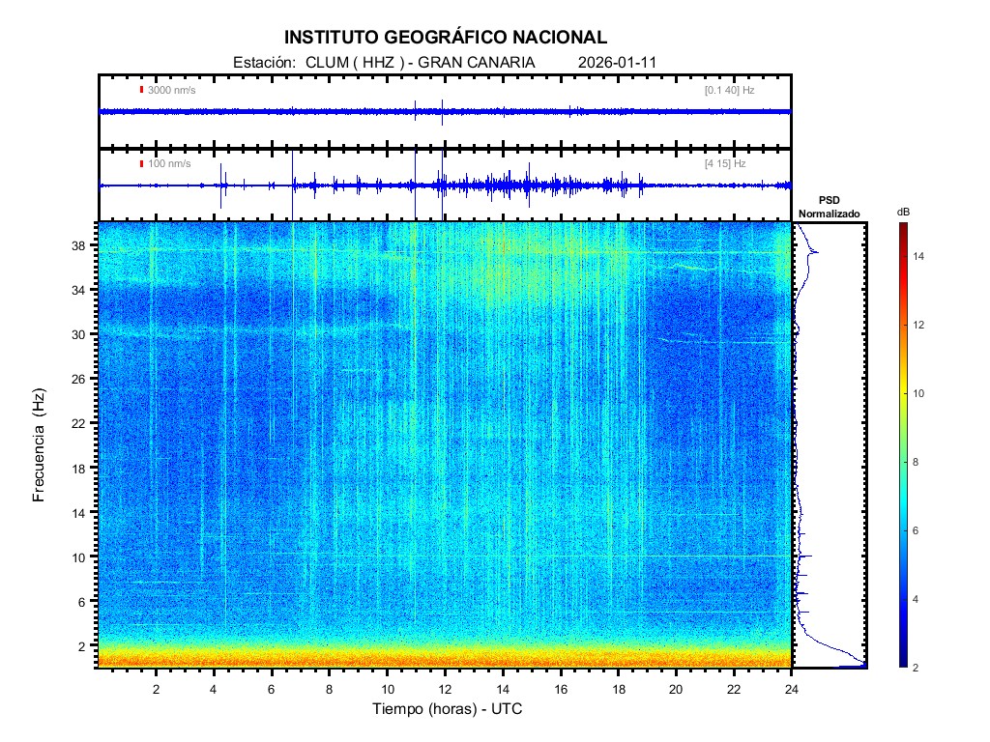Click the red 3000 nm/s scale marker
The image size is (990, 742).
(142, 90)
